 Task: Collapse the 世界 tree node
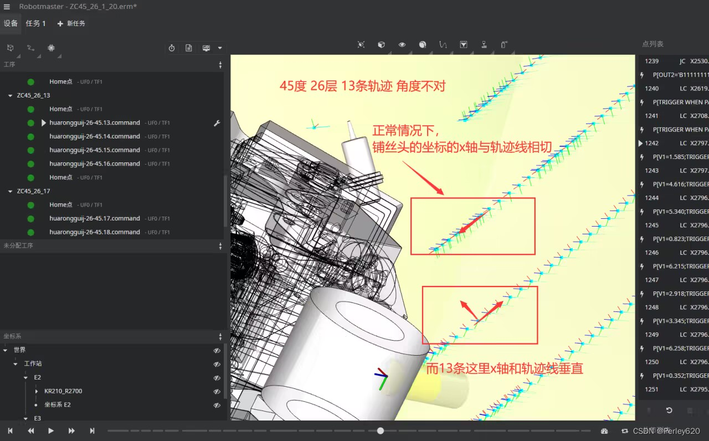click(x=6, y=350)
